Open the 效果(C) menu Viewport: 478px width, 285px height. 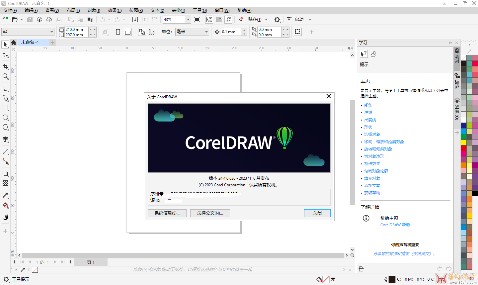coord(115,10)
